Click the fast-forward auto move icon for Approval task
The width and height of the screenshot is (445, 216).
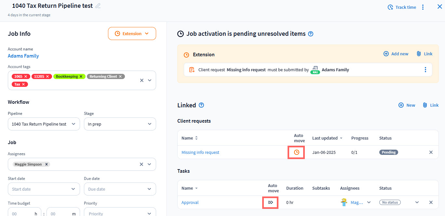pos(271,202)
